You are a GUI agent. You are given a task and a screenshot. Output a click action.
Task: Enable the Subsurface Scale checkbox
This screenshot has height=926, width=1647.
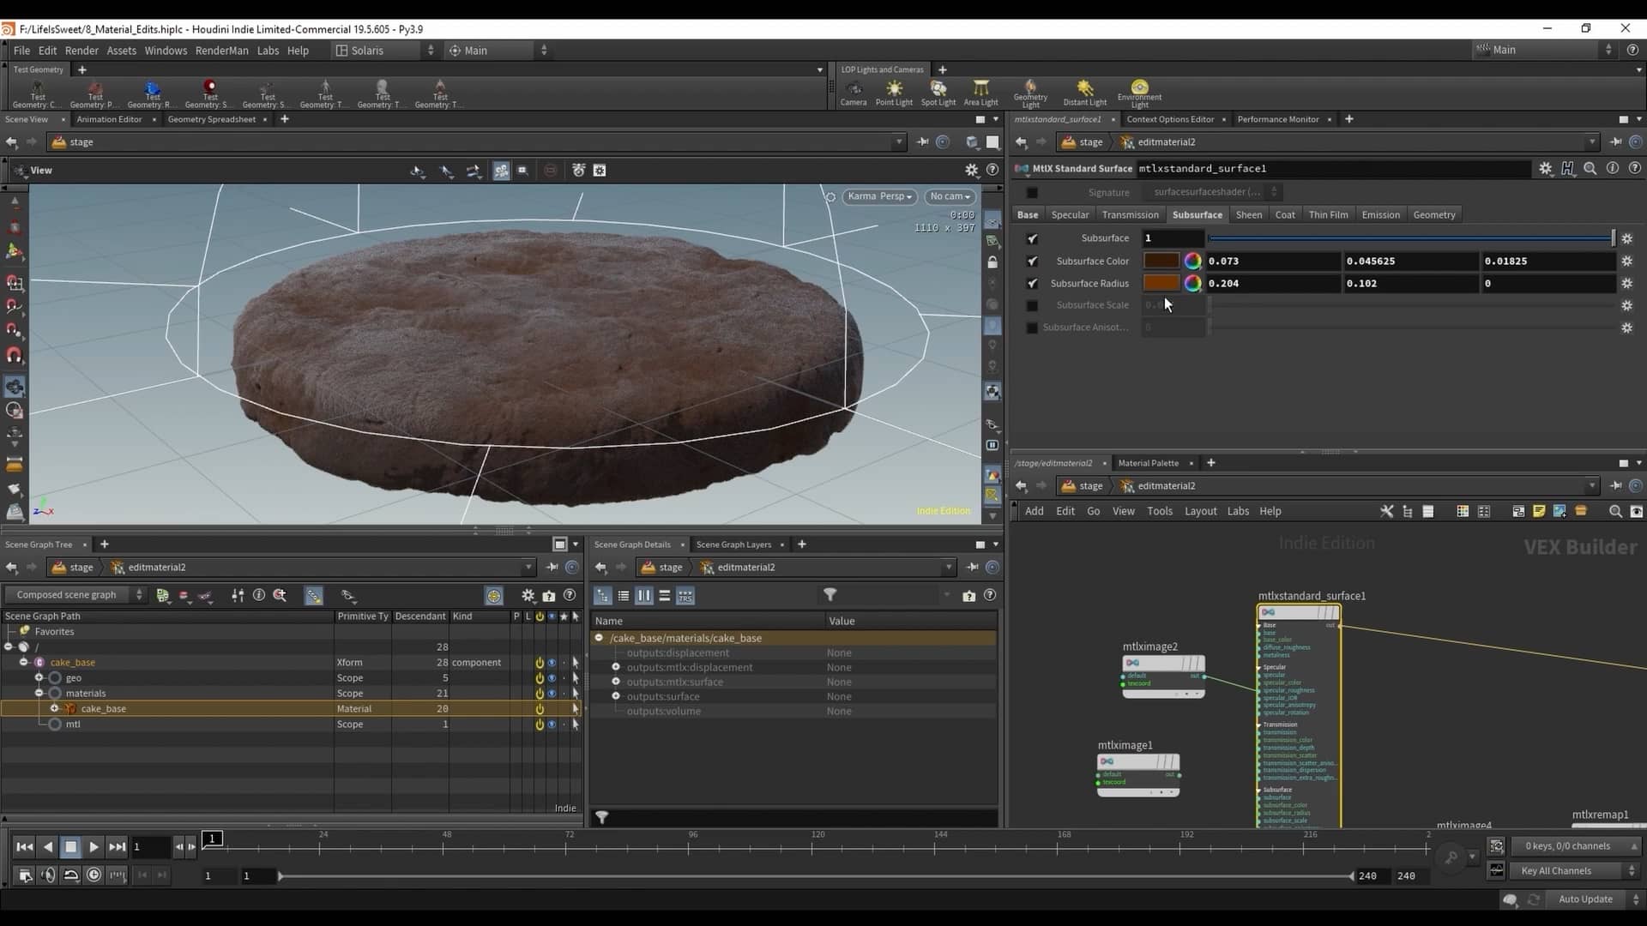tap(1030, 305)
